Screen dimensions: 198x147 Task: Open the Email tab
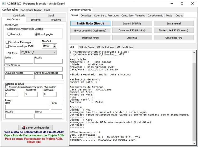click(47, 10)
